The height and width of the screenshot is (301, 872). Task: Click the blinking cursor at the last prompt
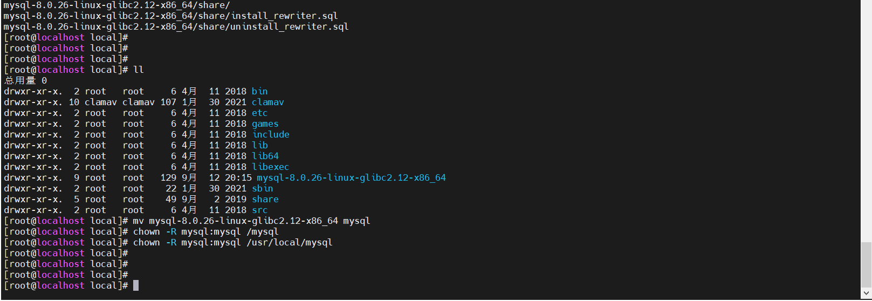pyautogui.click(x=136, y=285)
